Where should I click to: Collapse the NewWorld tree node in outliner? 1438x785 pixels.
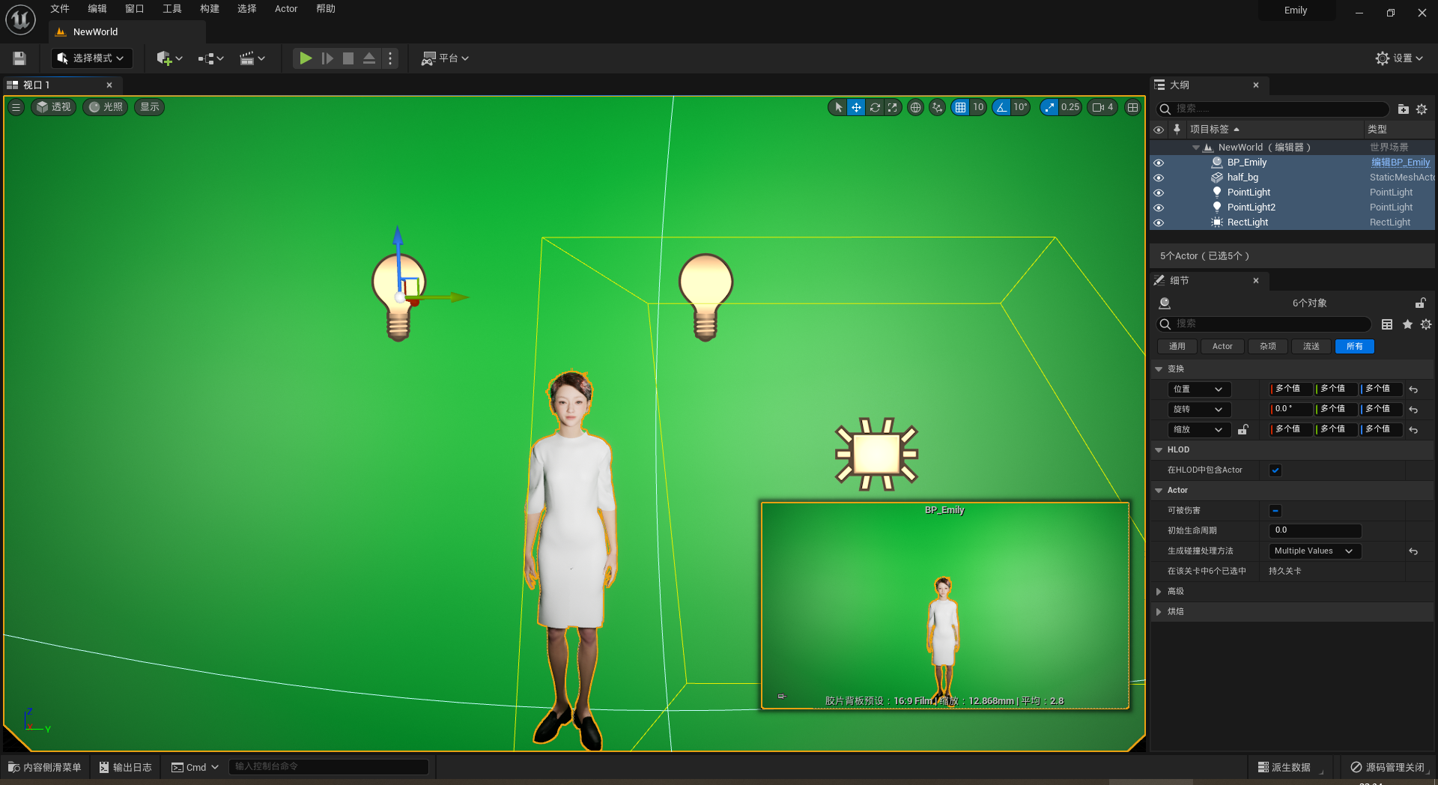(1196, 148)
